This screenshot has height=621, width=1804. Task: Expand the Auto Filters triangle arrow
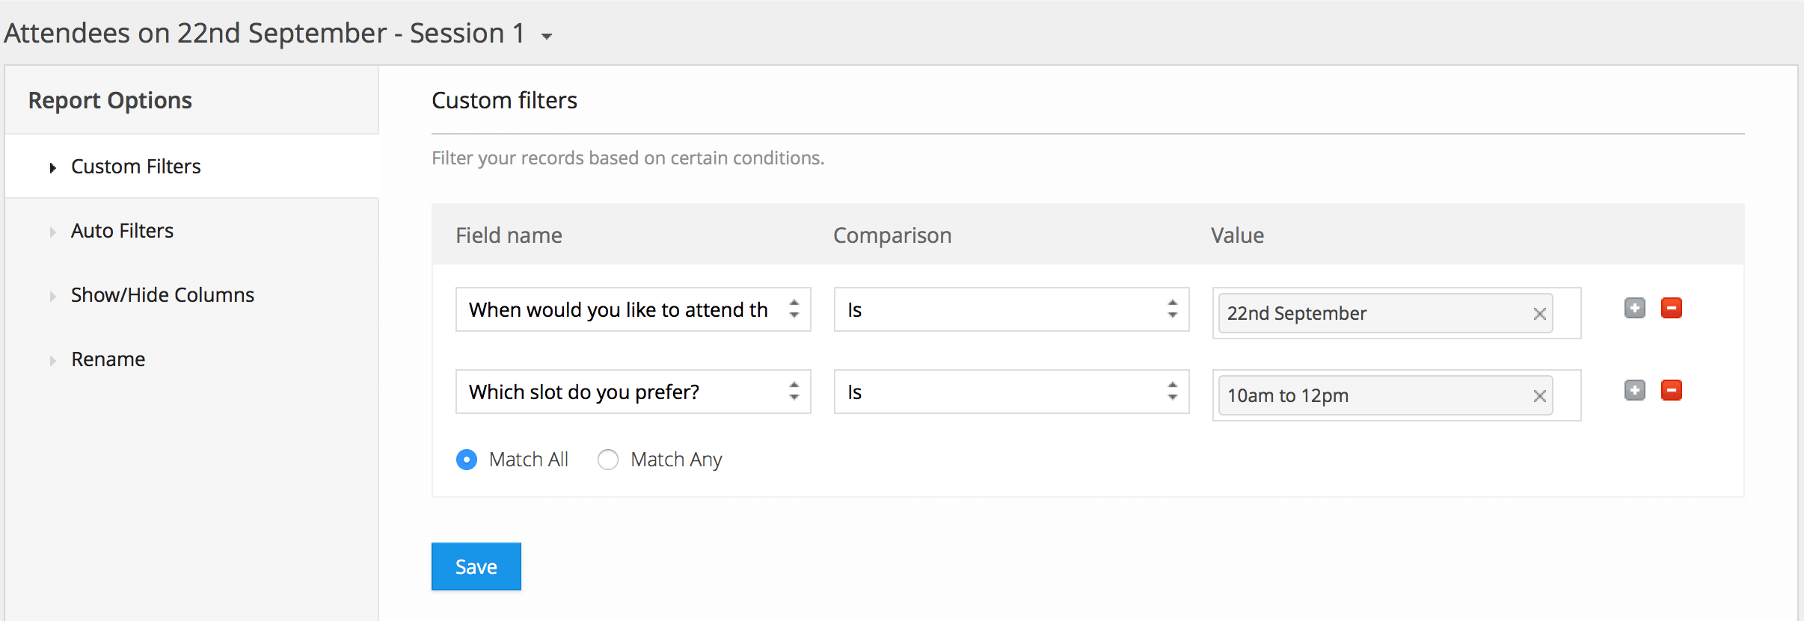(x=52, y=232)
